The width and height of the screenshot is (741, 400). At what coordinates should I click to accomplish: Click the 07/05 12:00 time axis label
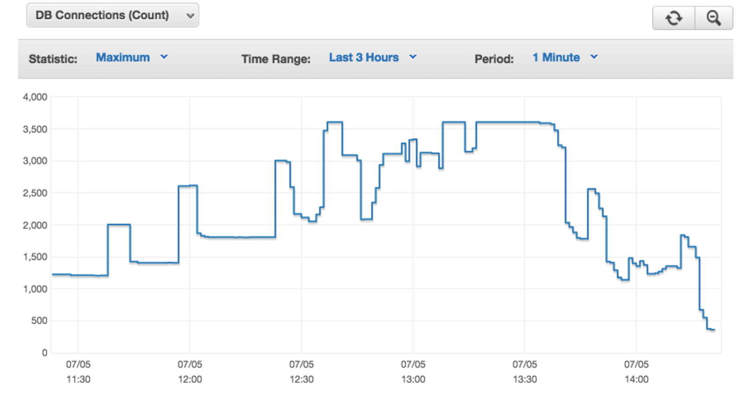tap(190, 372)
